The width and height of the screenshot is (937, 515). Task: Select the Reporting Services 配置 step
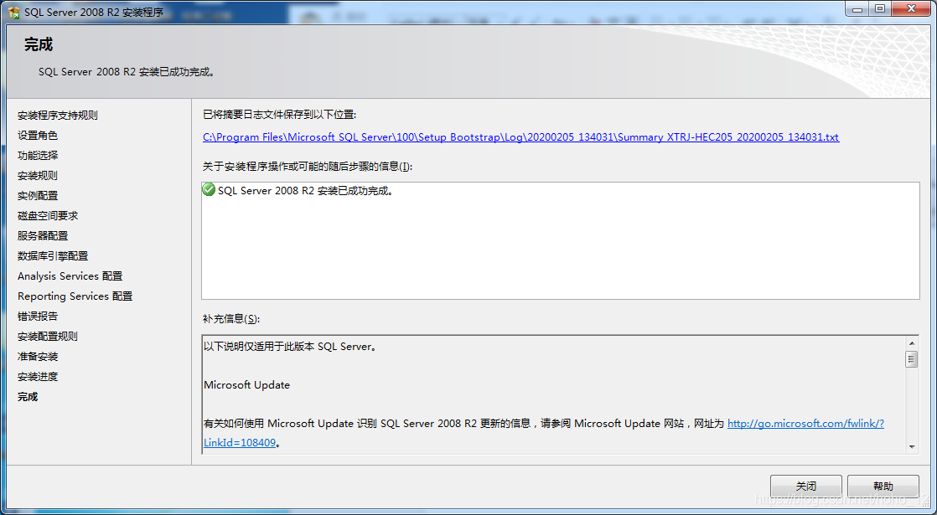click(x=75, y=296)
